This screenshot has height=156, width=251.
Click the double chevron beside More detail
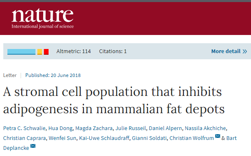[x=245, y=51]
